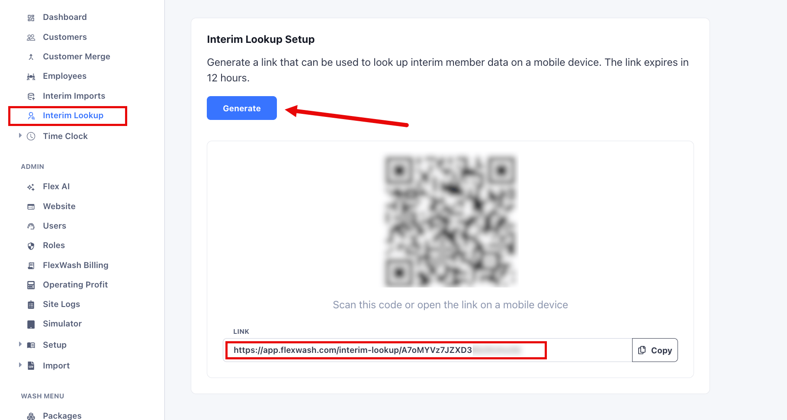Expand the Setup section arrow

pos(20,344)
